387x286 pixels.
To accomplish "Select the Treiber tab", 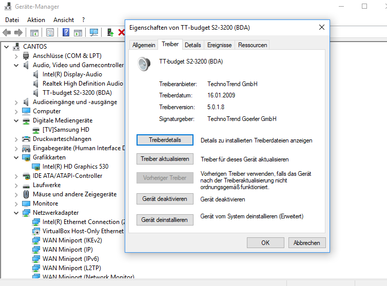I will (x=170, y=44).
